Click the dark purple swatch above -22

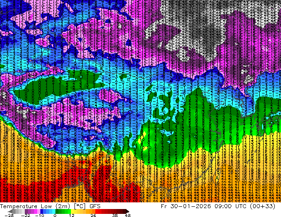pos(26,211)
